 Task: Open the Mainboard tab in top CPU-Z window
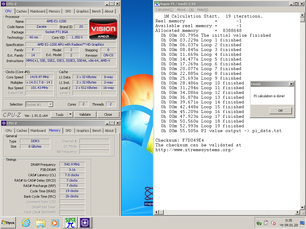pyautogui.click(x=38, y=11)
